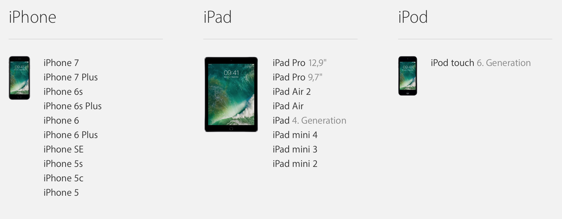Select iPhone 7 Plus entry
Image resolution: width=562 pixels, height=219 pixels.
(70, 77)
